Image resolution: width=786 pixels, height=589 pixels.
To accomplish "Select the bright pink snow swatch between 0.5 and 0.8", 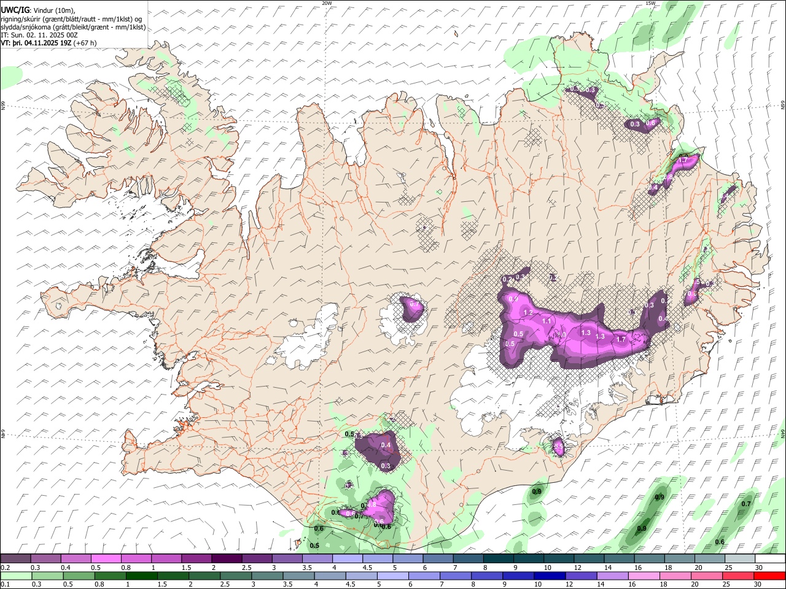I will coord(106,558).
